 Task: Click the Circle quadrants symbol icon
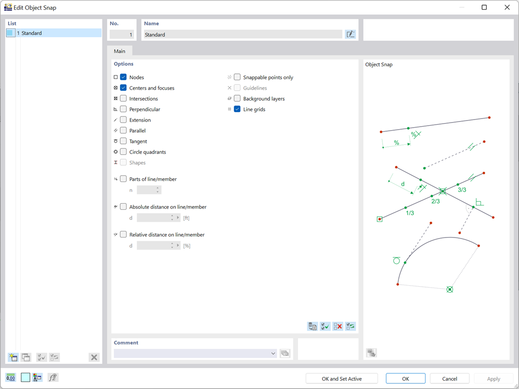coord(116,152)
